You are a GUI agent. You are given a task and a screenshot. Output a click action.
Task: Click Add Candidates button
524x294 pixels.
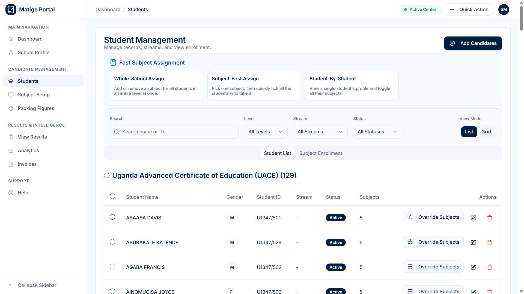click(x=473, y=43)
